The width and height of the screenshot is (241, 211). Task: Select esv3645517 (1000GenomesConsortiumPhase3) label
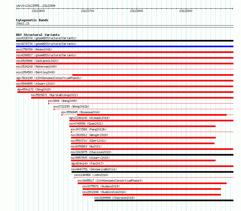(x=110, y=181)
